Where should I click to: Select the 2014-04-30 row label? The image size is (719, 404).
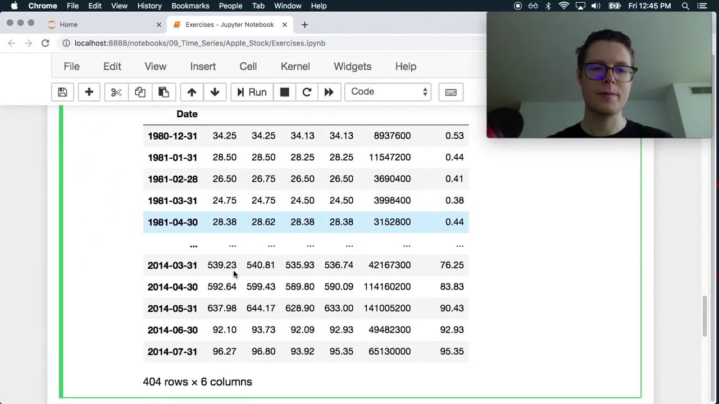click(172, 287)
